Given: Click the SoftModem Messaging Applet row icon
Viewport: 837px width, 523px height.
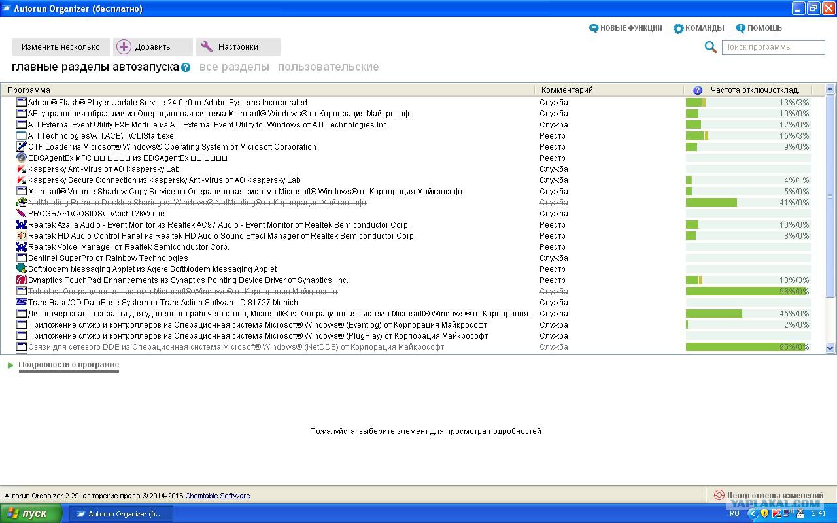Looking at the screenshot, I should (x=21, y=269).
